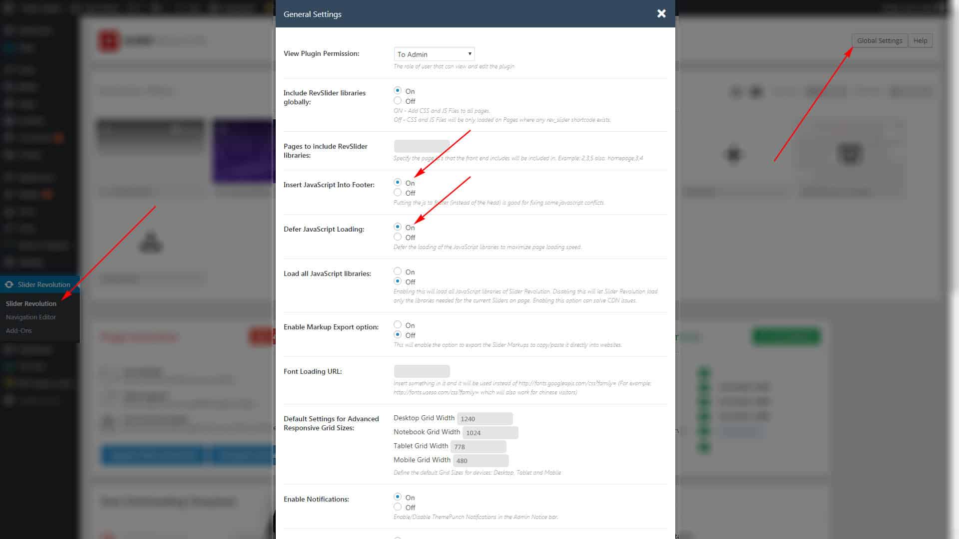The height and width of the screenshot is (539, 959).
Task: Edit Desktop Grid Width value field
Action: click(x=485, y=418)
